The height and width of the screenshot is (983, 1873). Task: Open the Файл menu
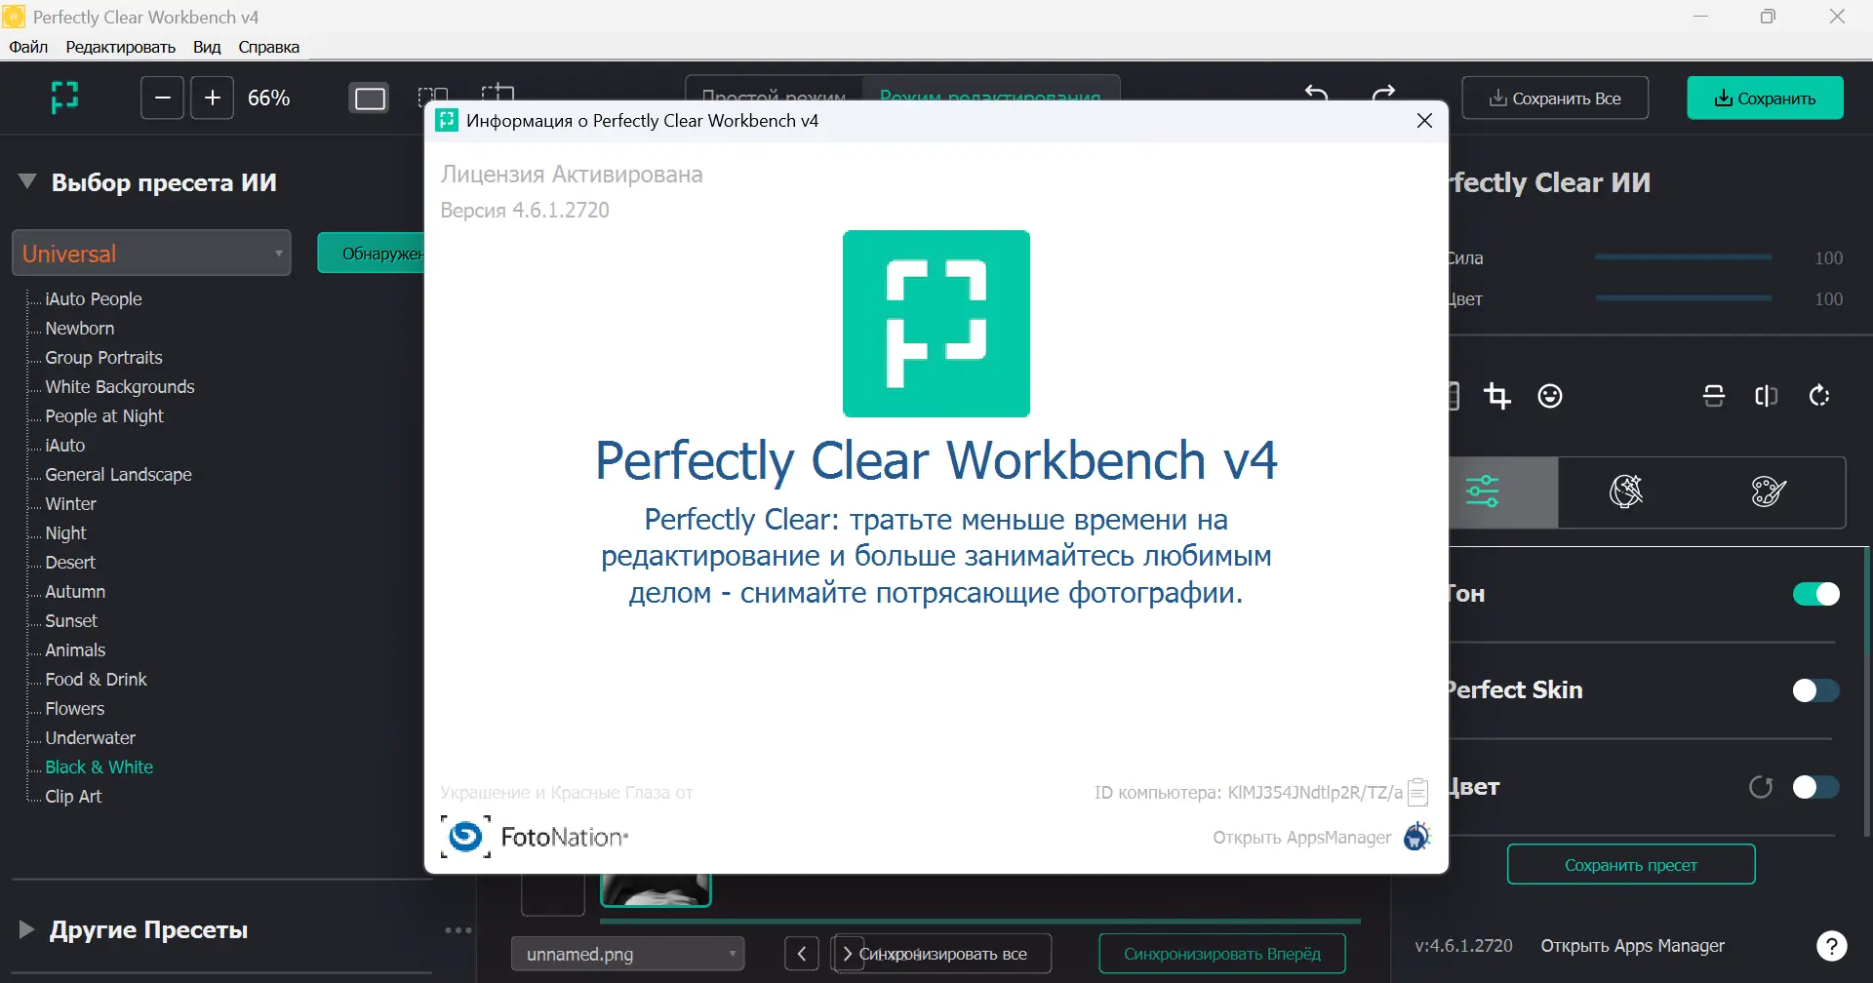pos(28,46)
